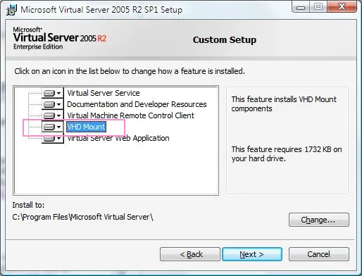Go to the next step with Next
Viewport: 362px width, 276px height.
click(x=252, y=254)
